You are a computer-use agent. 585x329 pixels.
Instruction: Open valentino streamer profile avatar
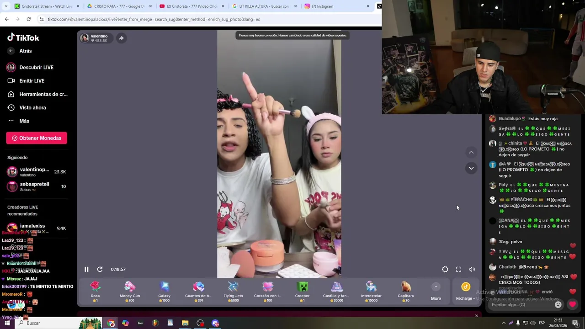[x=85, y=38]
